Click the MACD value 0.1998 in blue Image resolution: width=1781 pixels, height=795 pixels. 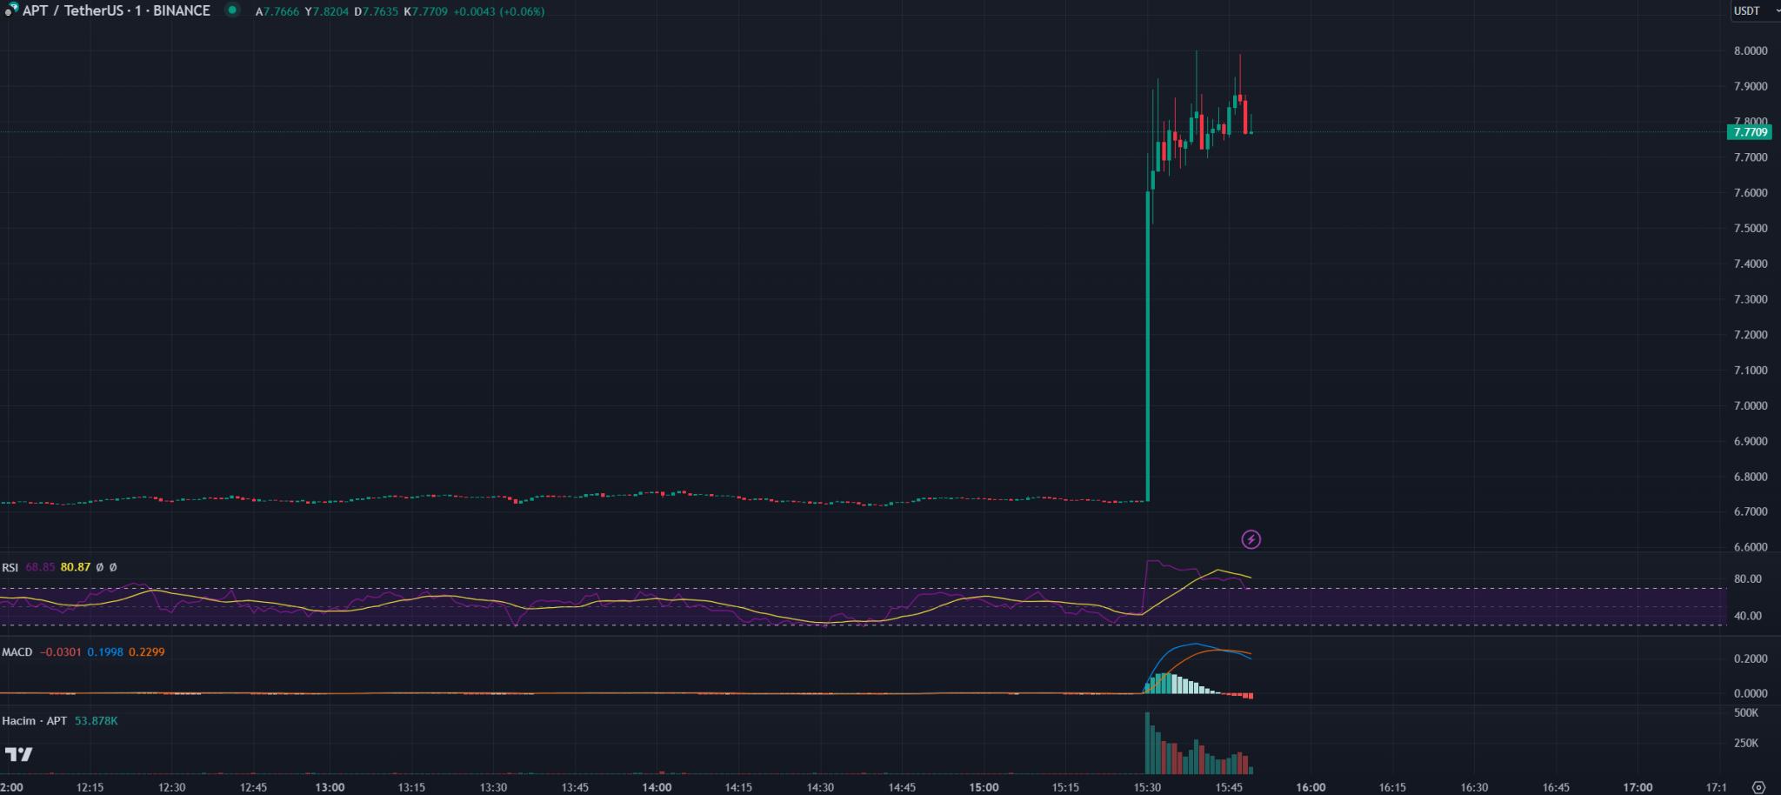pos(105,652)
